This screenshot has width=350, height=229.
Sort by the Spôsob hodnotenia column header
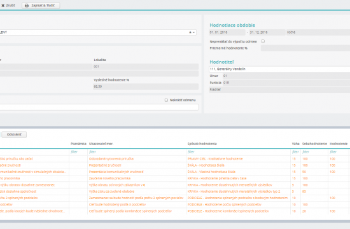(202, 144)
